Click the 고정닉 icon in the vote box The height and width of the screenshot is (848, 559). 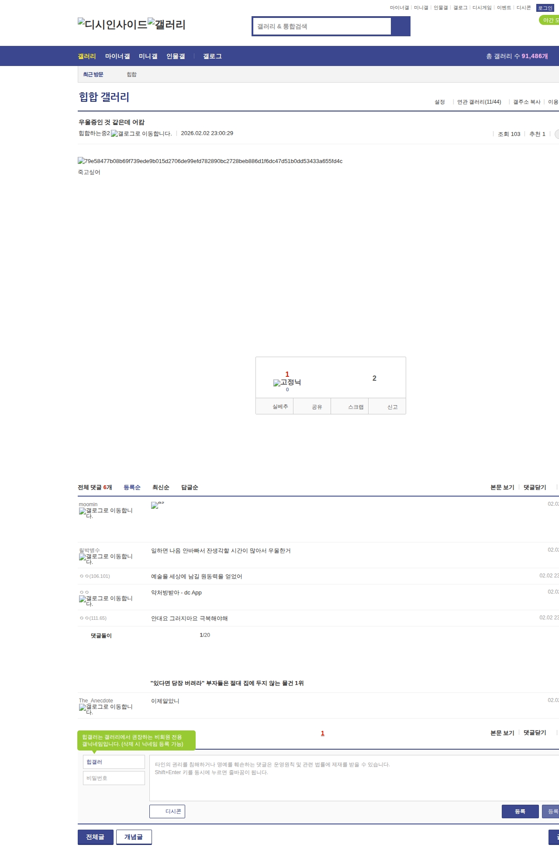coord(287,382)
